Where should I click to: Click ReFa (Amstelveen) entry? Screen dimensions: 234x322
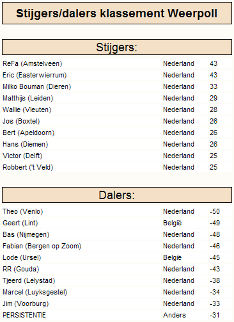[33, 63]
